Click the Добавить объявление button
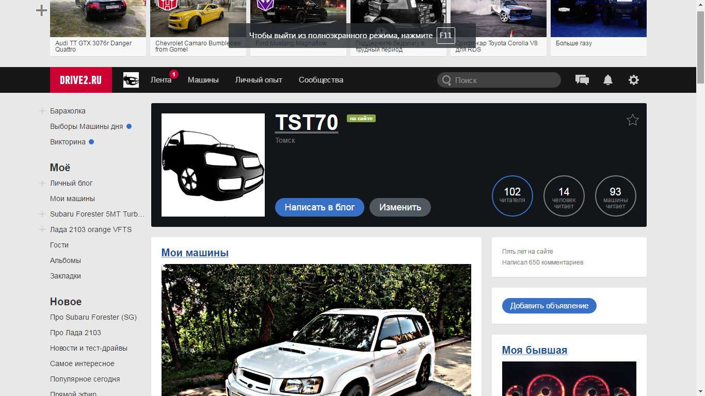Viewport: 705px width, 396px height. coord(549,306)
